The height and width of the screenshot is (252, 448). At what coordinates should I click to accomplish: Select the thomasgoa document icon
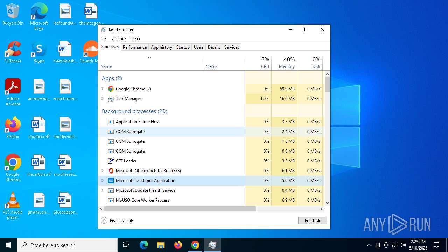point(91,14)
